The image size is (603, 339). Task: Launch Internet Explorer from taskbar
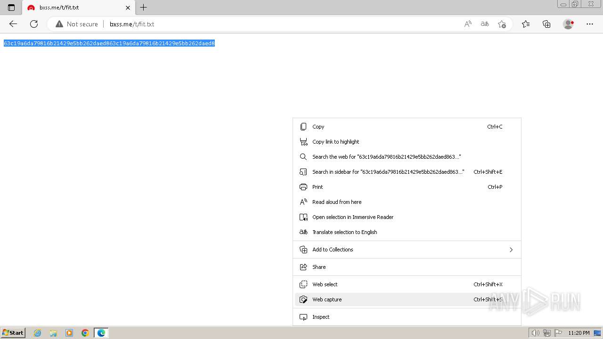[38, 333]
